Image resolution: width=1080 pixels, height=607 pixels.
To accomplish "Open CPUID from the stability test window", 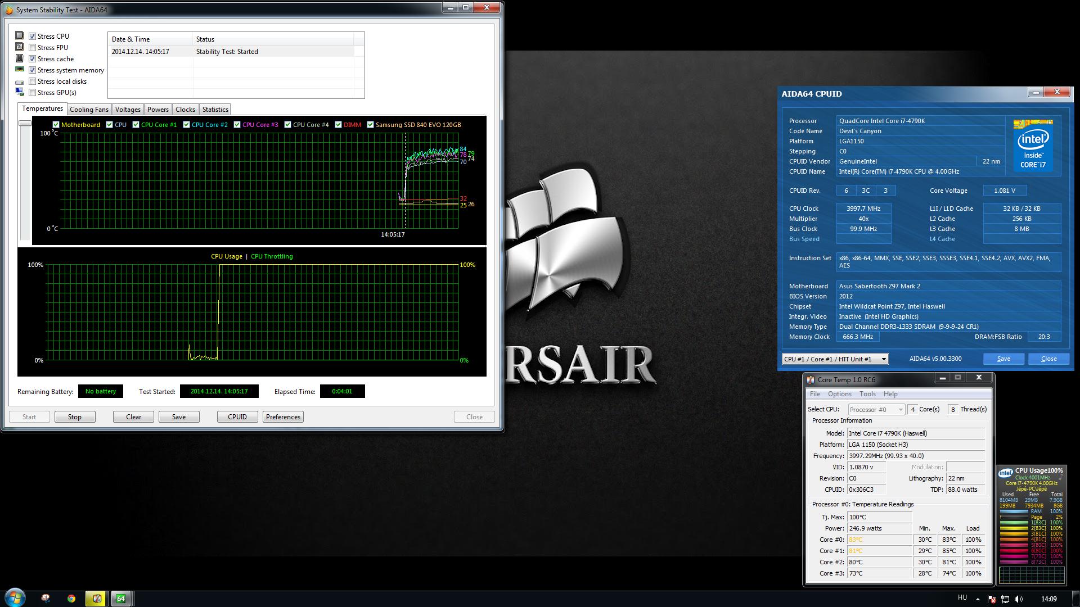I will pos(237,417).
